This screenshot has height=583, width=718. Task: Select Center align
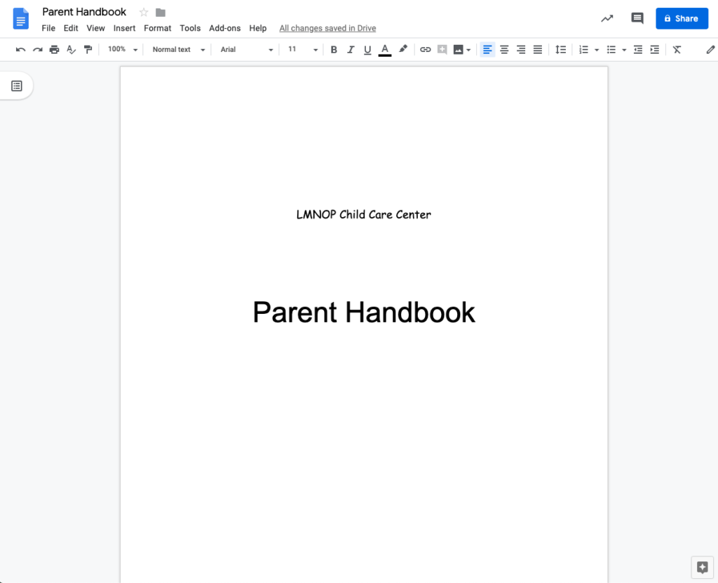pos(504,50)
